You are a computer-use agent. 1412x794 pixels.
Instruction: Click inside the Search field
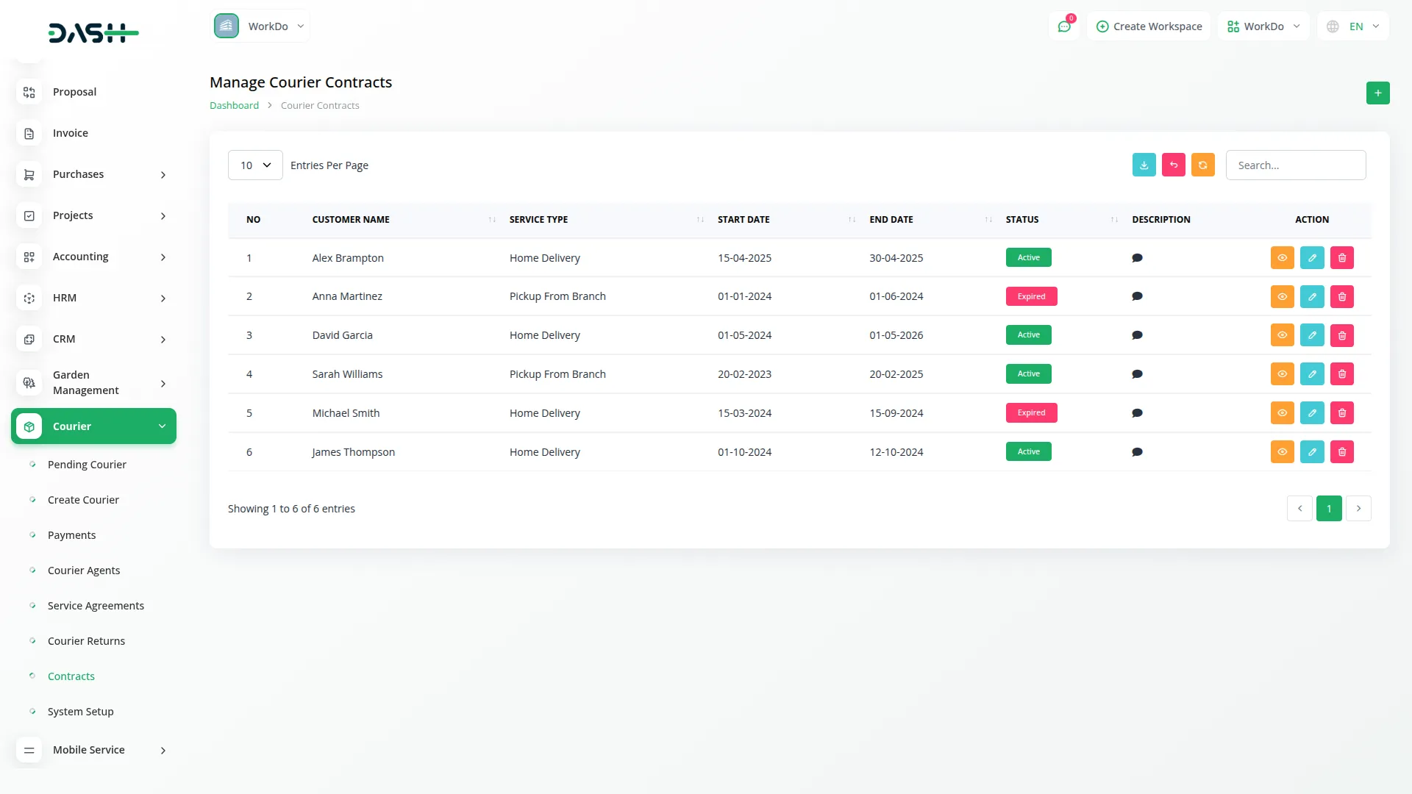pos(1296,165)
